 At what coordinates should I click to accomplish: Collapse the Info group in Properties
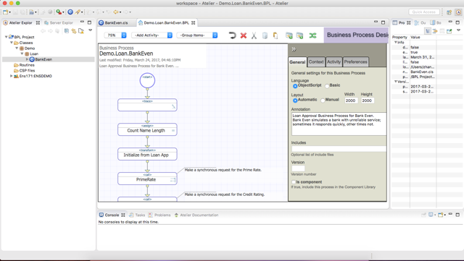[396, 42]
